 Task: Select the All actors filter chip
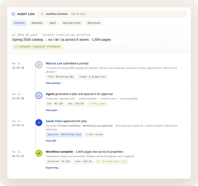(x=19, y=23)
